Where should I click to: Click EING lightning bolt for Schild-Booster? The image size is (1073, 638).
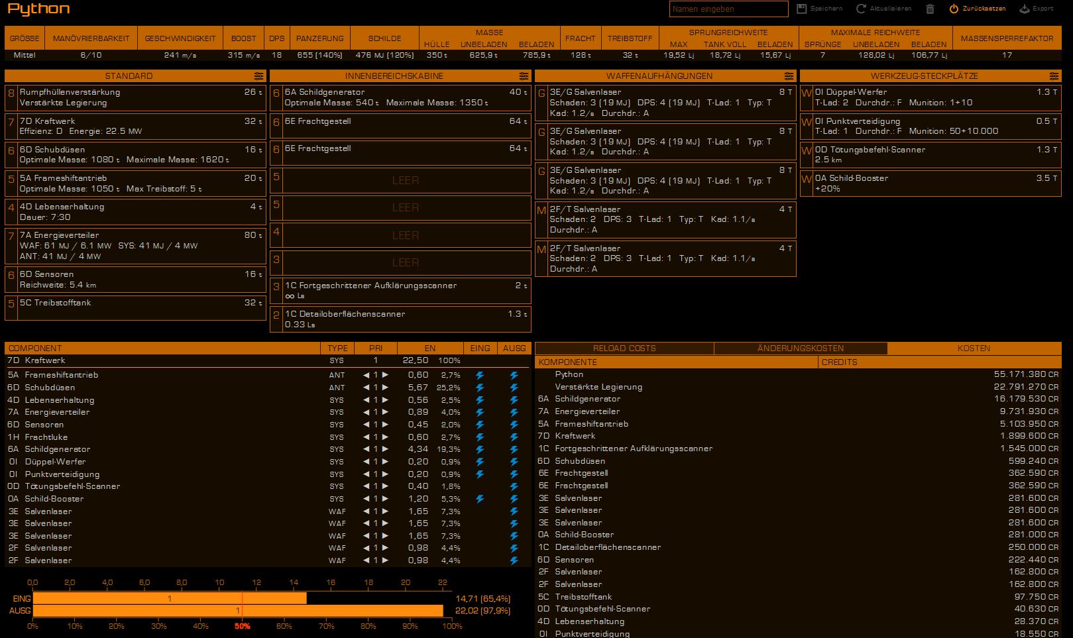coord(480,499)
